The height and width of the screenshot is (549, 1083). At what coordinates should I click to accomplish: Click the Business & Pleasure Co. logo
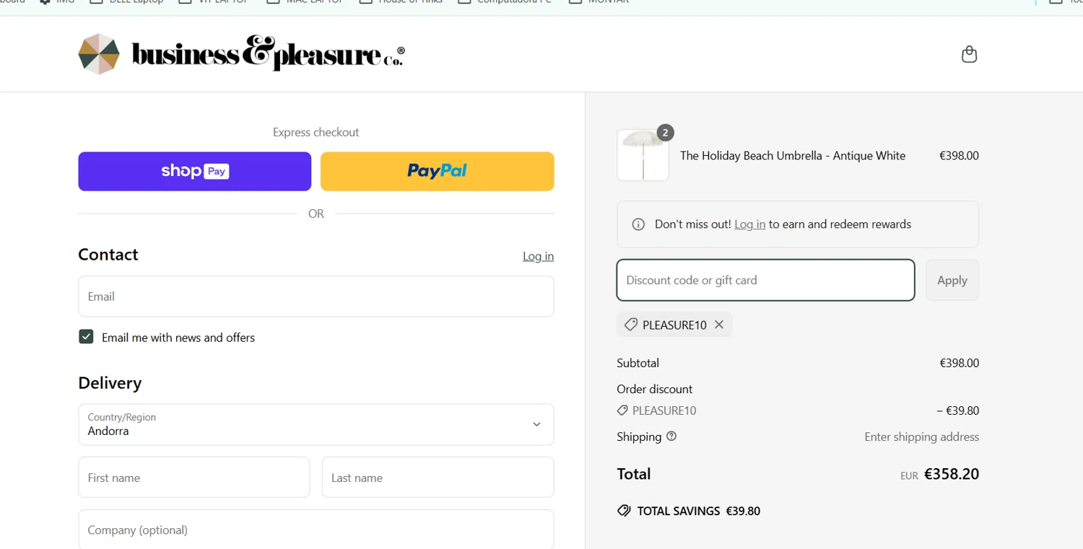point(242,53)
